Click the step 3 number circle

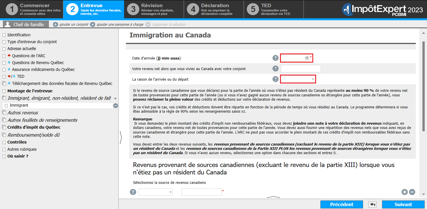133,9
